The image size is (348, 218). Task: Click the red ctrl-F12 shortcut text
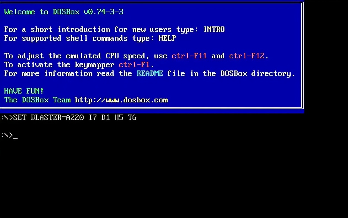pyautogui.click(x=247, y=56)
